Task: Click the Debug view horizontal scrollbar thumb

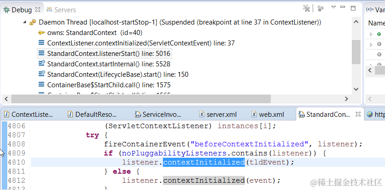Action: pos(141,99)
